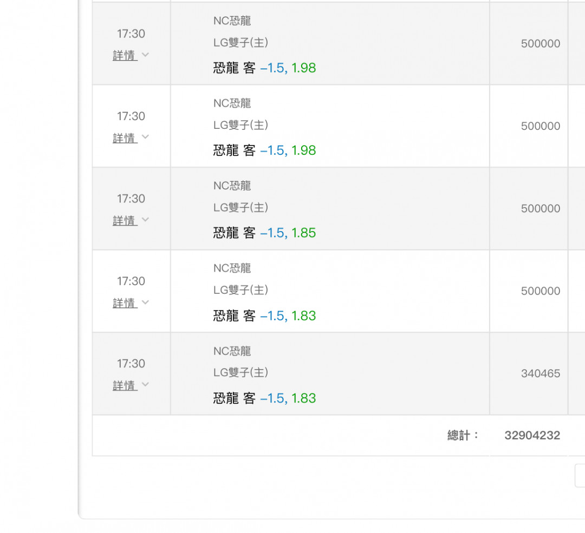Viewport: 585px width, 533px height.
Task: Click the 32904232 total amount
Action: click(x=532, y=435)
